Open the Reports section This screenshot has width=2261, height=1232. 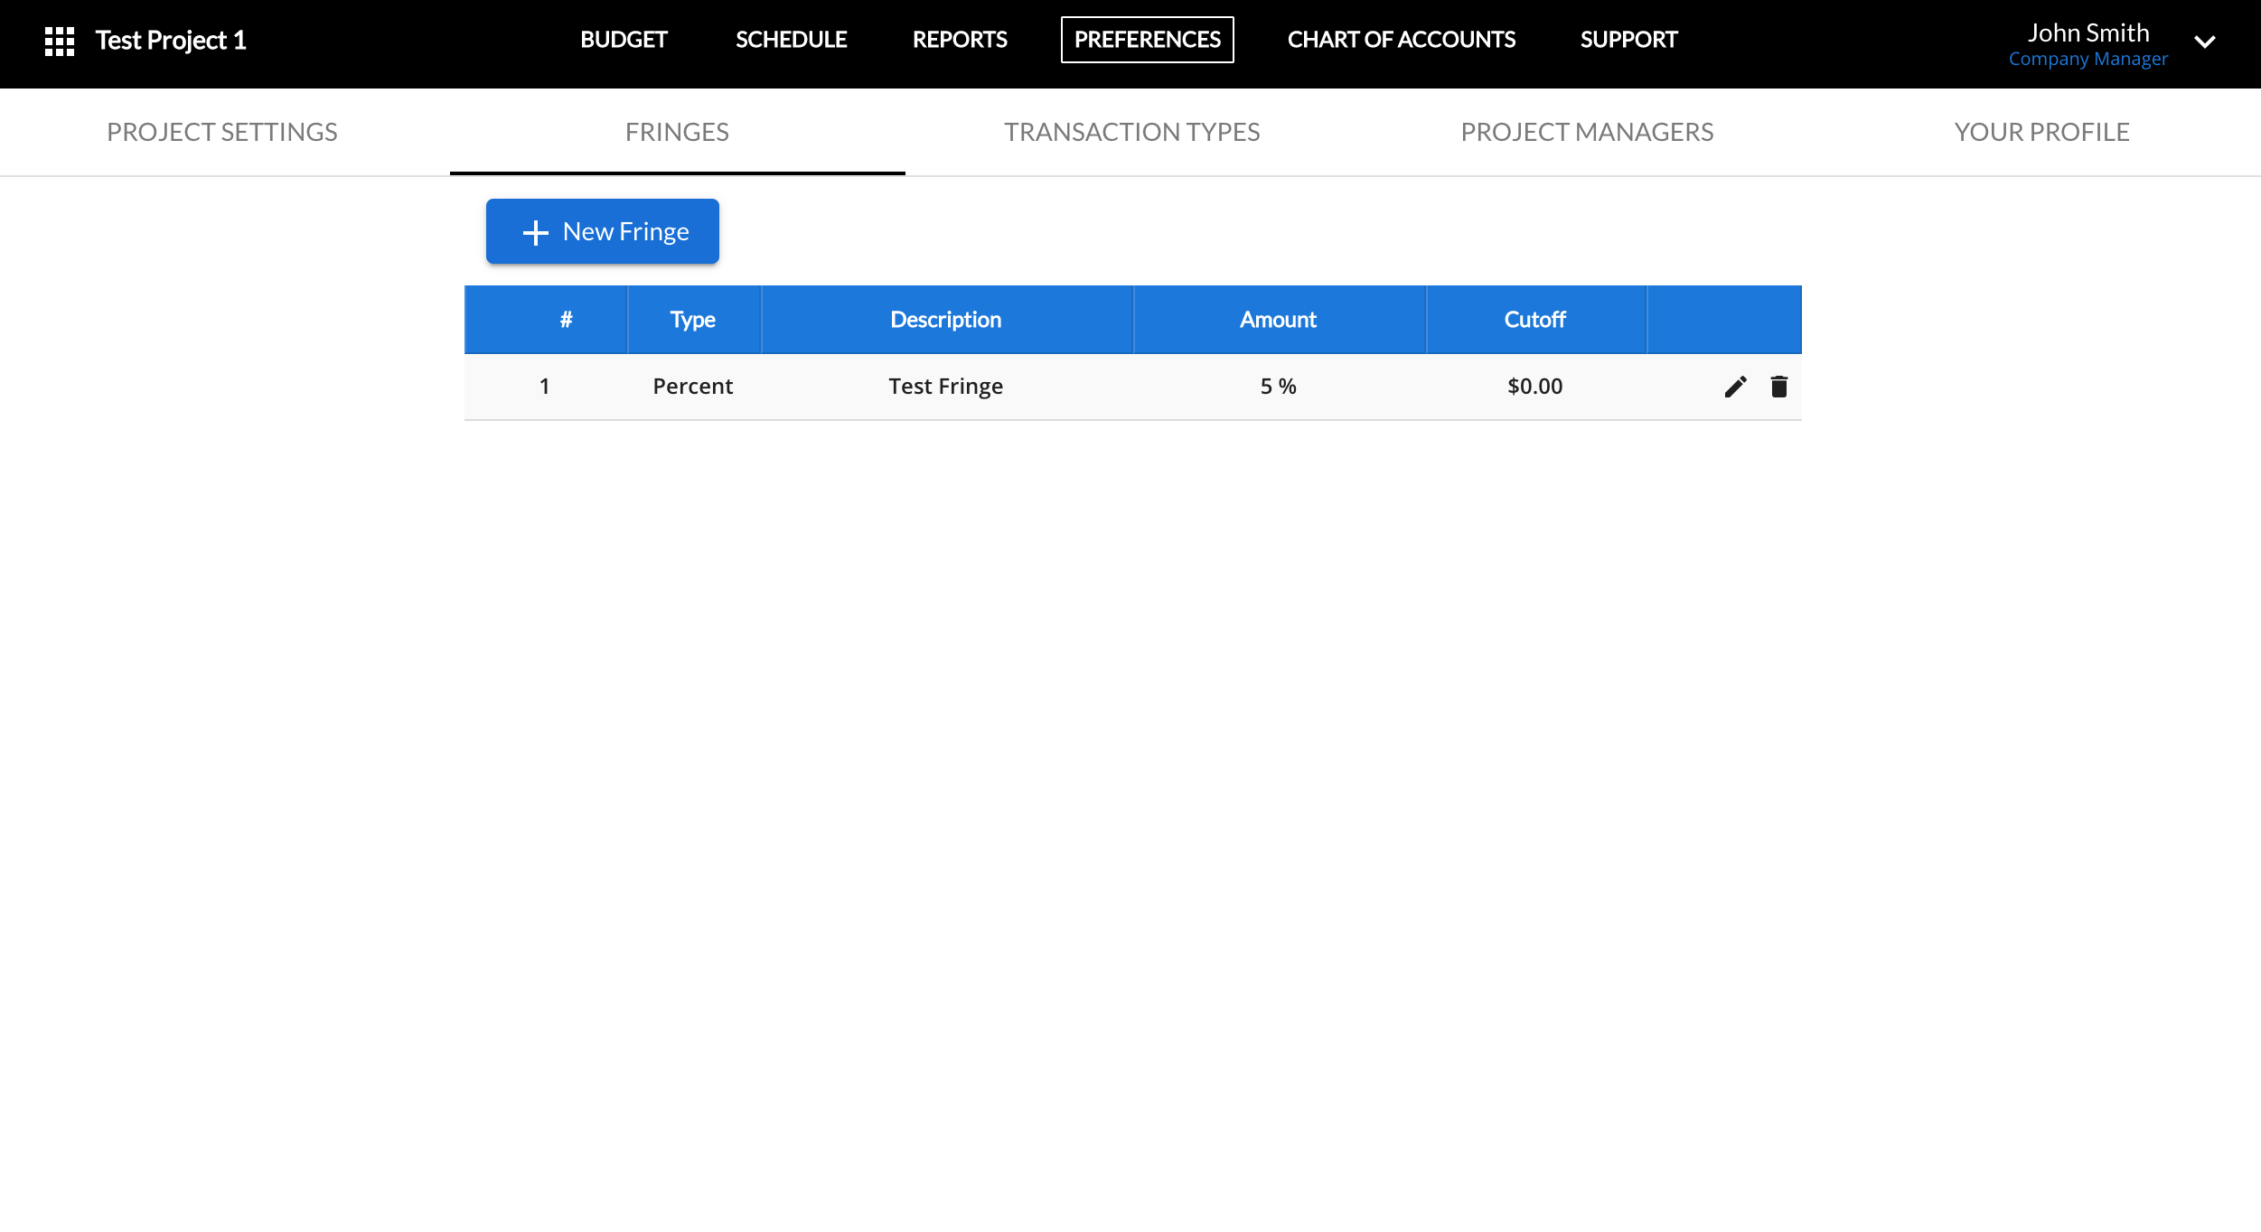pyautogui.click(x=960, y=40)
